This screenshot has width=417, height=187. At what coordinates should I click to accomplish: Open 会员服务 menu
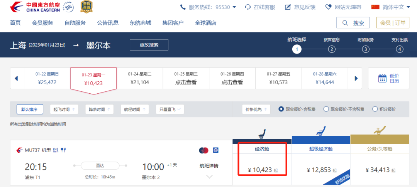42,23
